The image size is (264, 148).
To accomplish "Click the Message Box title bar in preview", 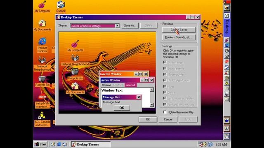I will tap(122, 97).
